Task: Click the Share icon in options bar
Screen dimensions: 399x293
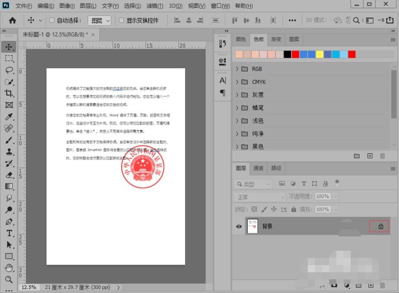Action: [390, 20]
